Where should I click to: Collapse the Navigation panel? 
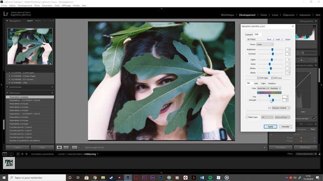click(7, 21)
